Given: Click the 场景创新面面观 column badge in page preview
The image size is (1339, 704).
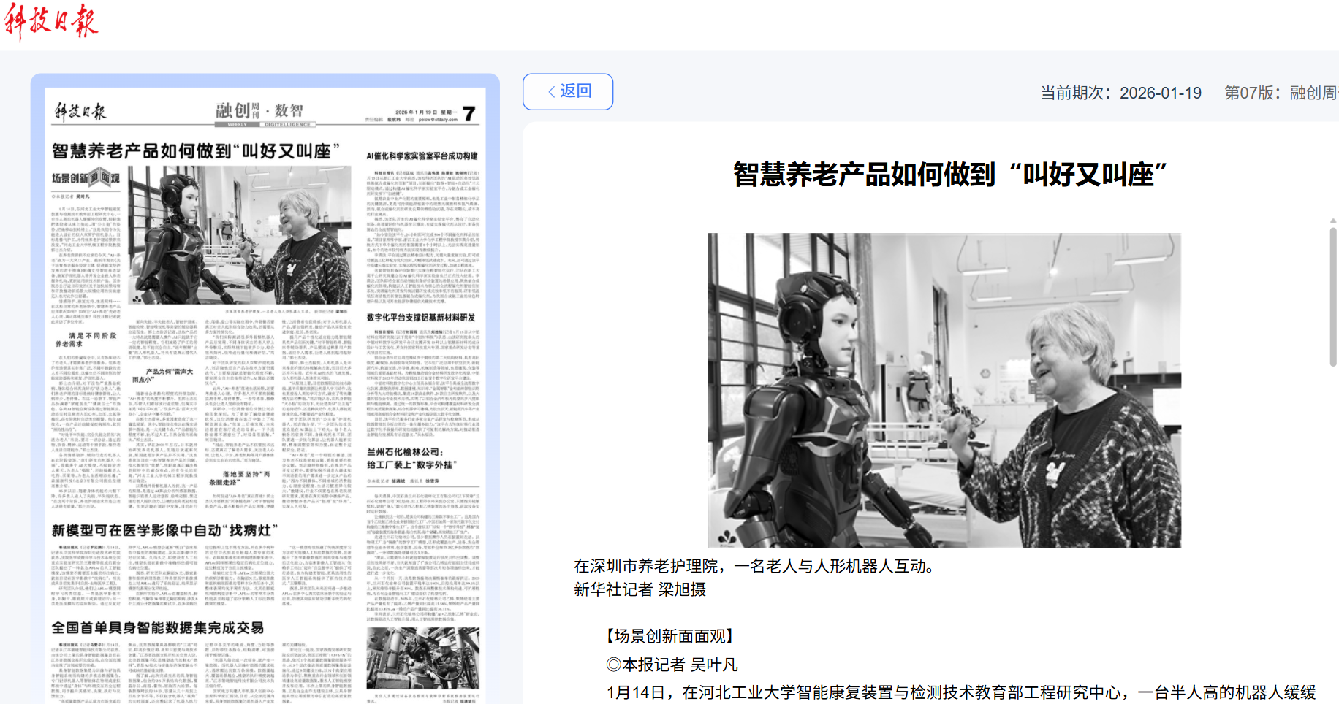Looking at the screenshot, I should click(86, 177).
